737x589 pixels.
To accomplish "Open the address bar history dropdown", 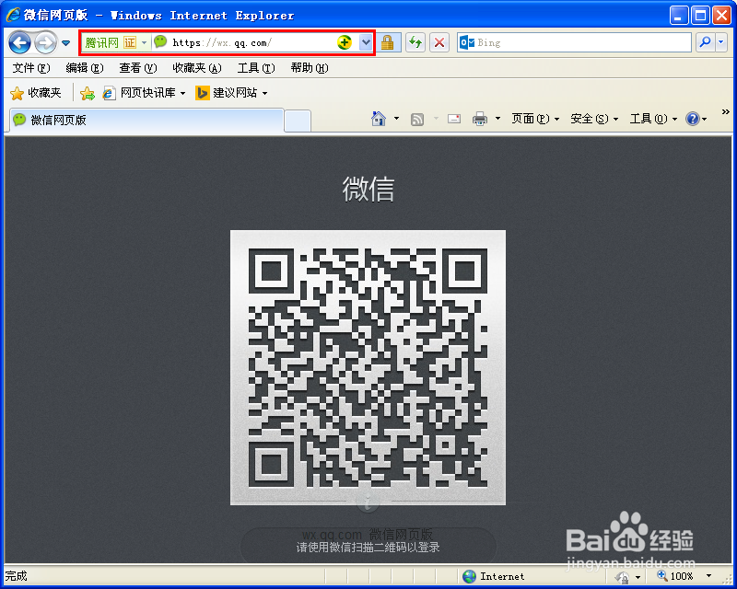I will pyautogui.click(x=366, y=42).
